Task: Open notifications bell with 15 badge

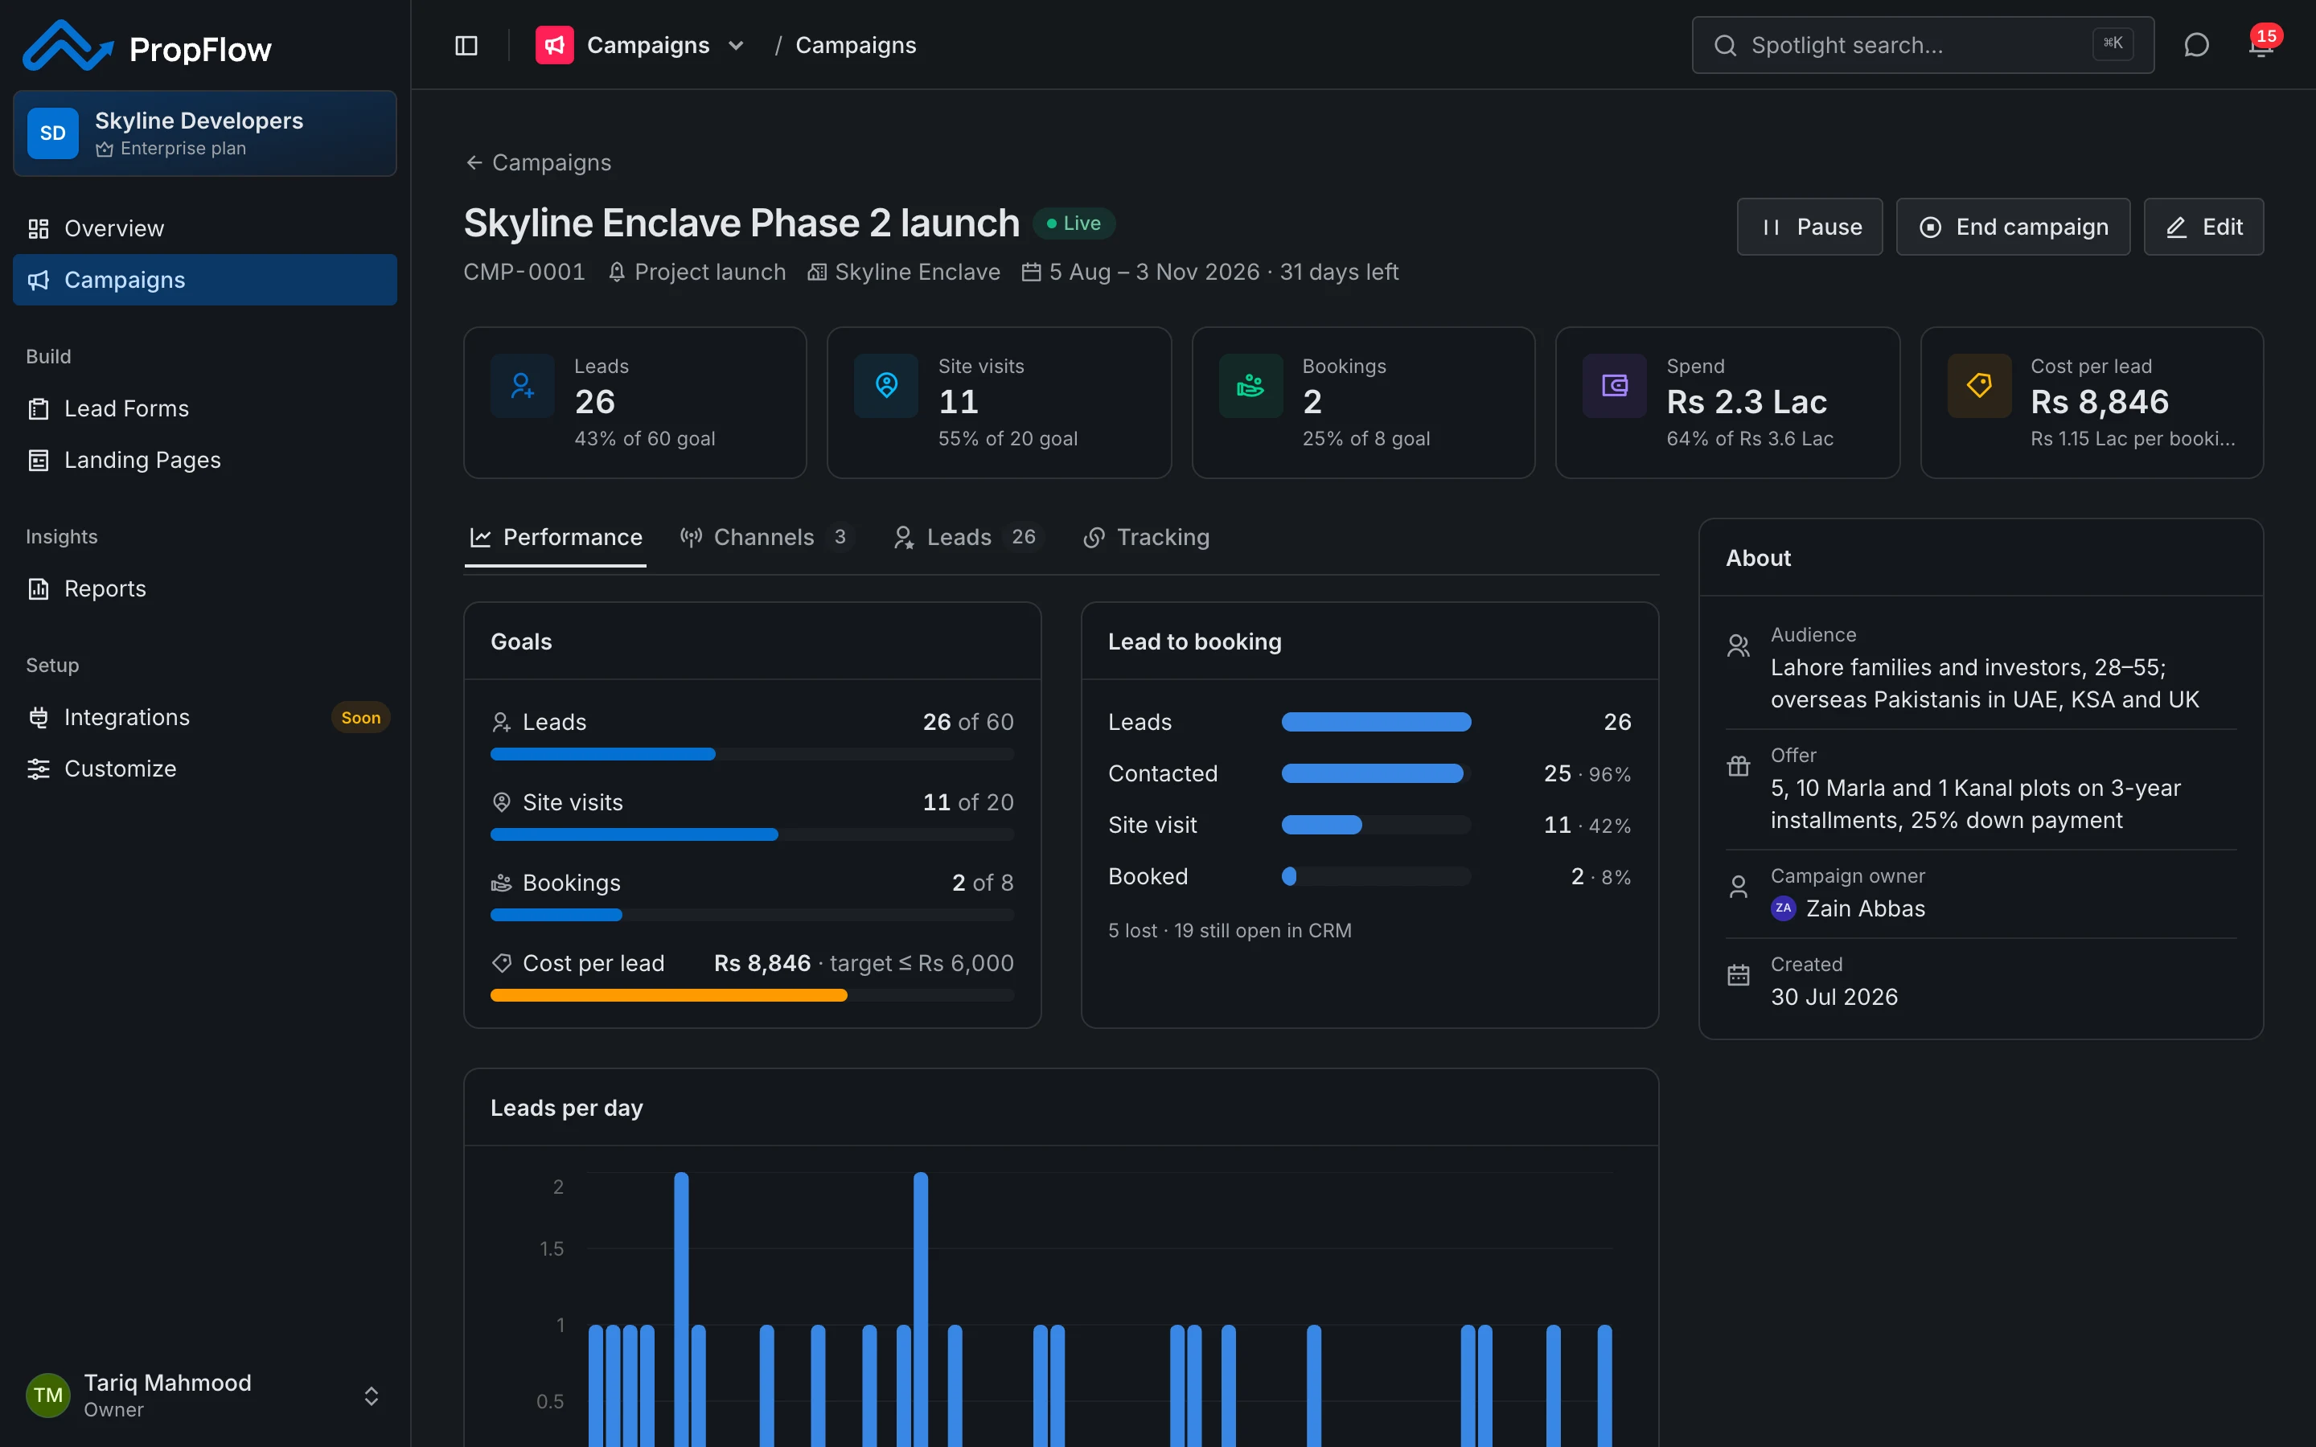Action: (x=2261, y=45)
